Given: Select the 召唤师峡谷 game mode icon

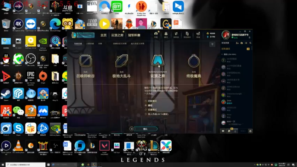Looking at the screenshot, I should 85,61.
